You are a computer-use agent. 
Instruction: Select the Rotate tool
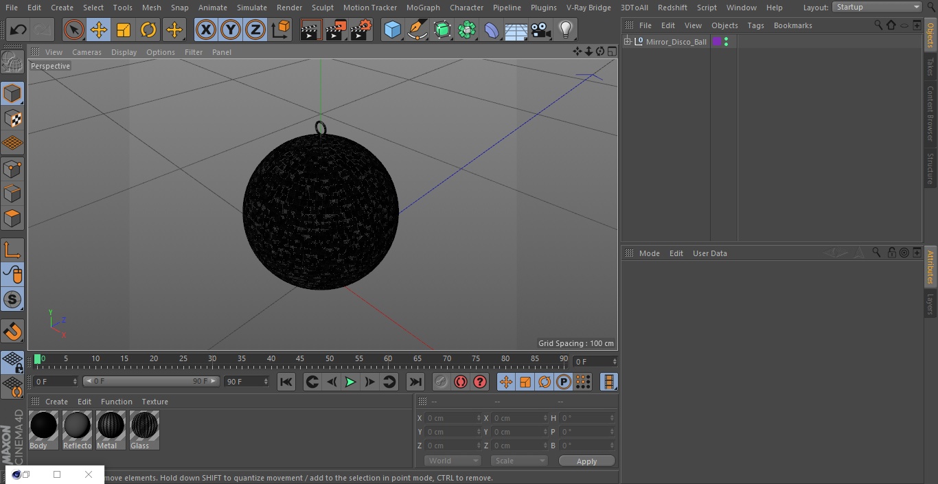tap(148, 30)
